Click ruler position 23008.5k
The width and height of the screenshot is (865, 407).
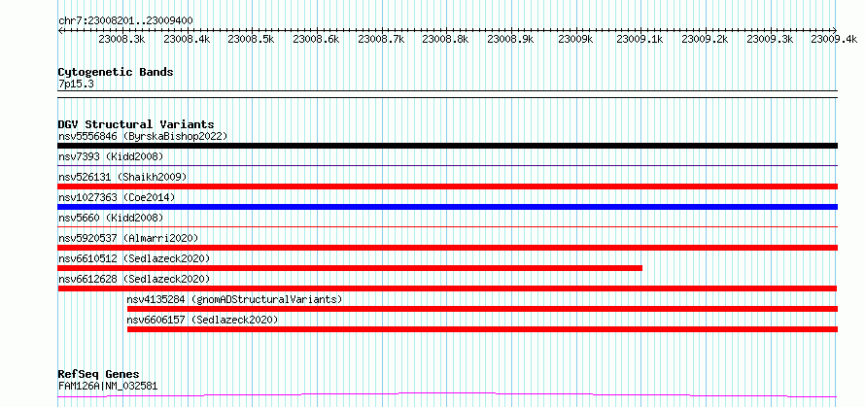click(x=252, y=39)
